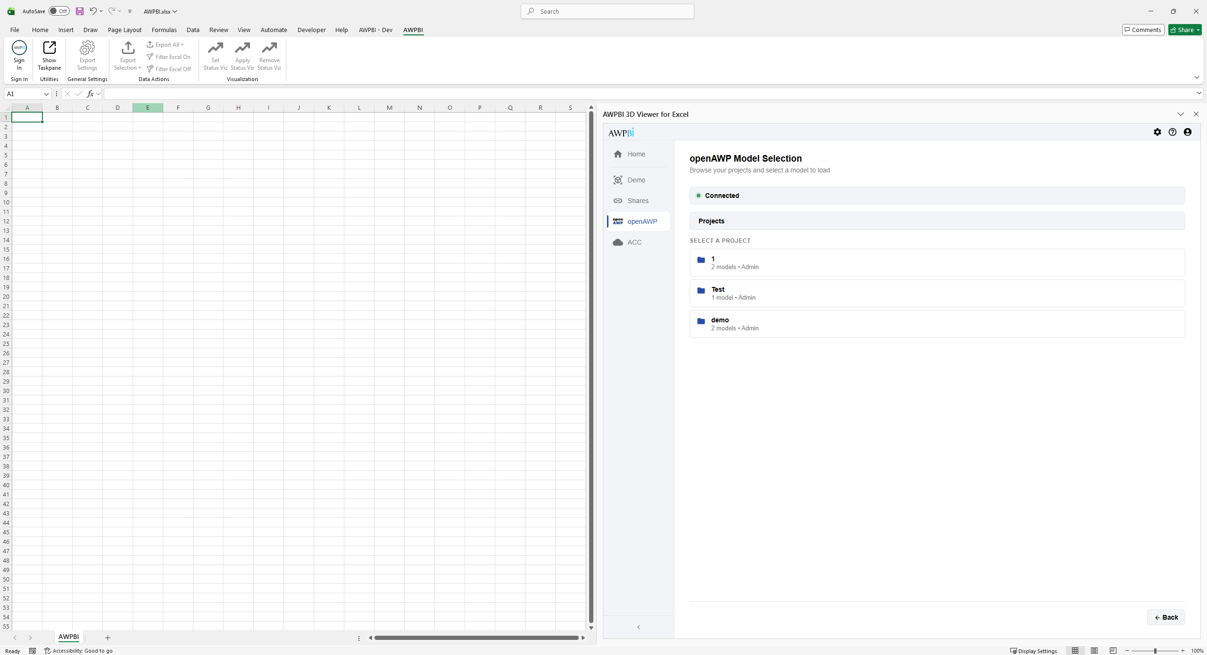Open Export Settings gear
This screenshot has width=1207, height=655.
[x=87, y=55]
